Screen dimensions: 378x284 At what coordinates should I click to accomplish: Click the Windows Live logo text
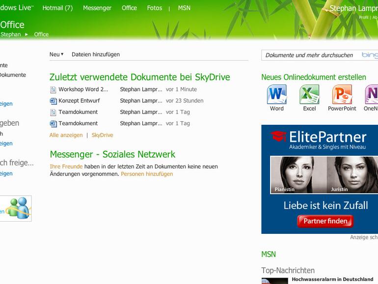point(16,7)
